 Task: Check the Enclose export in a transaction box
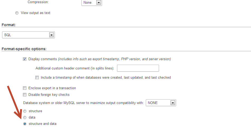(x=25, y=88)
